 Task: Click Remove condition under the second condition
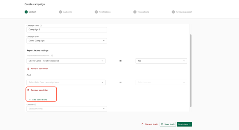click(38, 90)
